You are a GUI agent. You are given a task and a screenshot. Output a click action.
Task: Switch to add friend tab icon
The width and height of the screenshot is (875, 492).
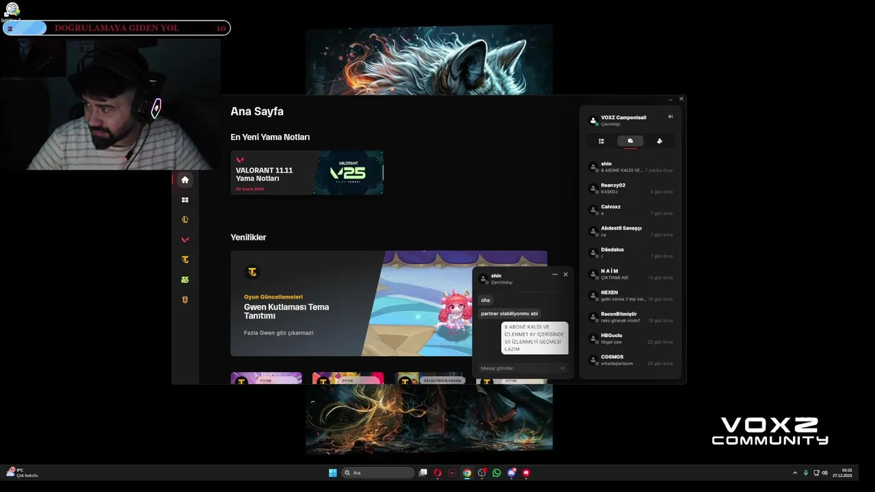point(659,141)
